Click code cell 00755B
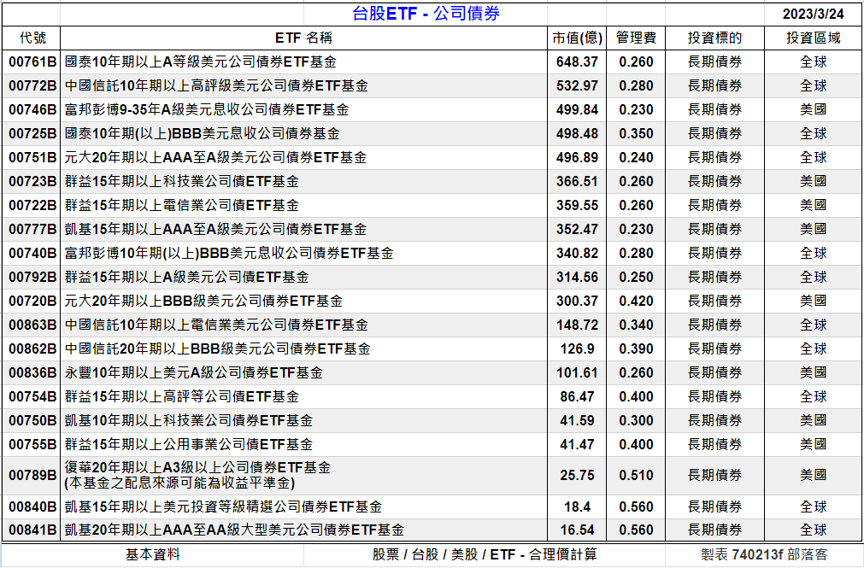 [x=32, y=445]
